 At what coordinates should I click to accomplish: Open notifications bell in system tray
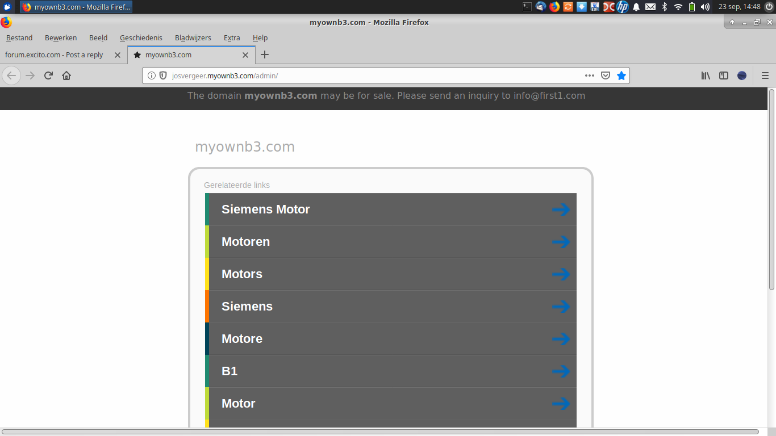[x=636, y=7]
